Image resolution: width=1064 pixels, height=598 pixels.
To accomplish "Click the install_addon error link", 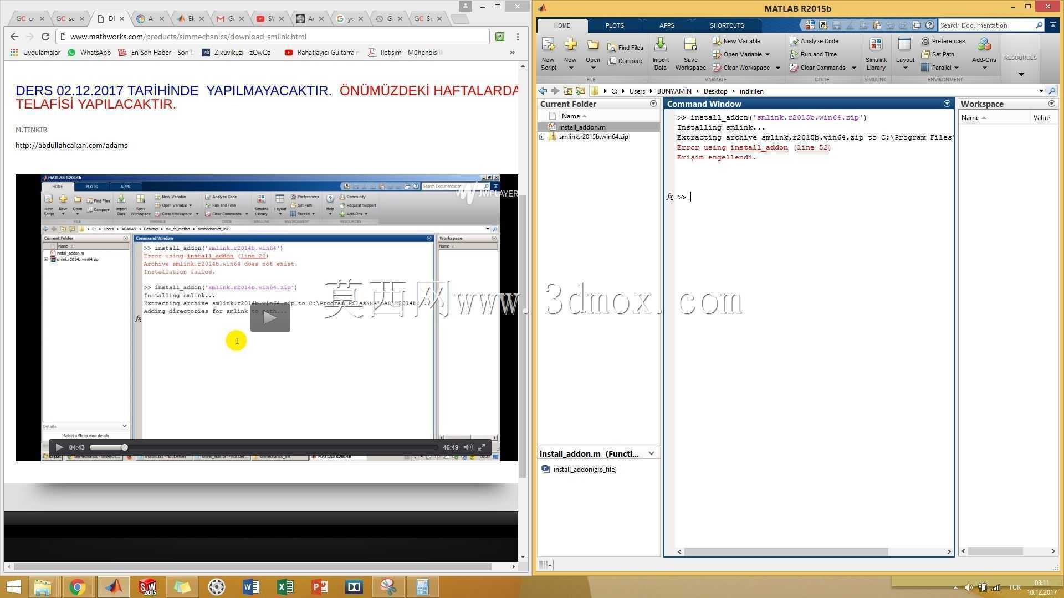I will [759, 147].
